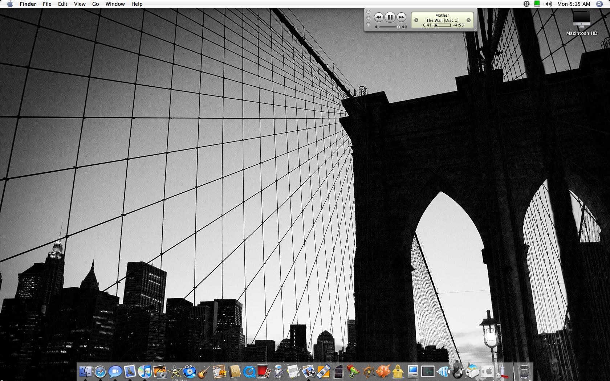610x381 pixels.
Task: Launch iDVD from the dock
Action: tap(190, 371)
